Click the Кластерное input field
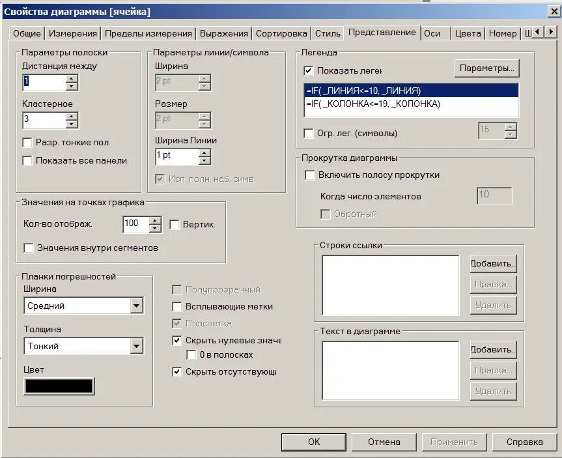The height and width of the screenshot is (458, 562). 44,120
